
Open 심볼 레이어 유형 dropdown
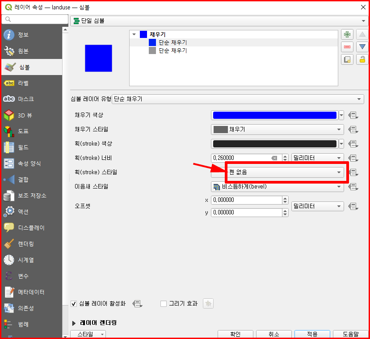click(x=238, y=99)
